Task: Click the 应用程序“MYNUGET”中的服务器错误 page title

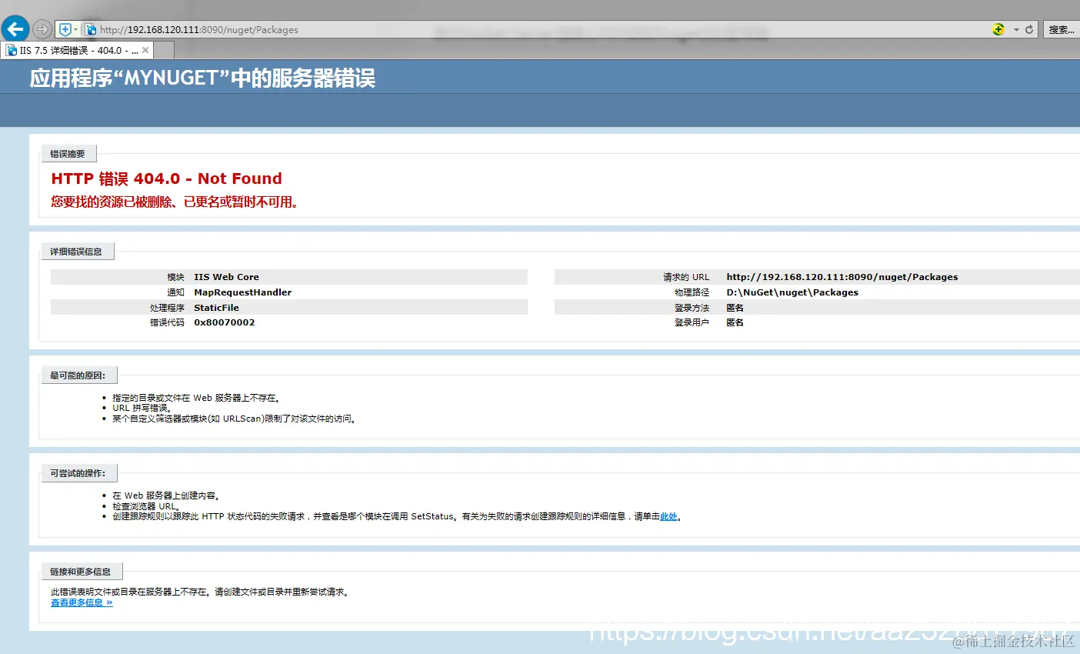Action: [202, 78]
